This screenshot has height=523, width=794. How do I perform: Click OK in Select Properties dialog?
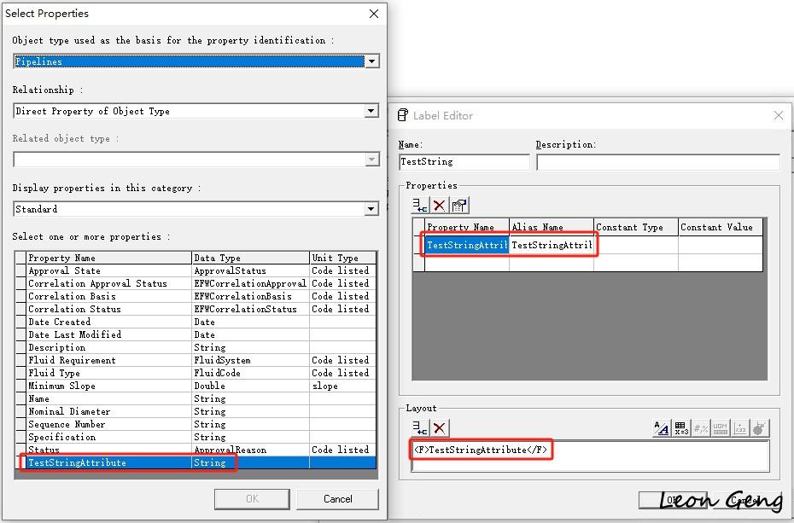point(252,499)
